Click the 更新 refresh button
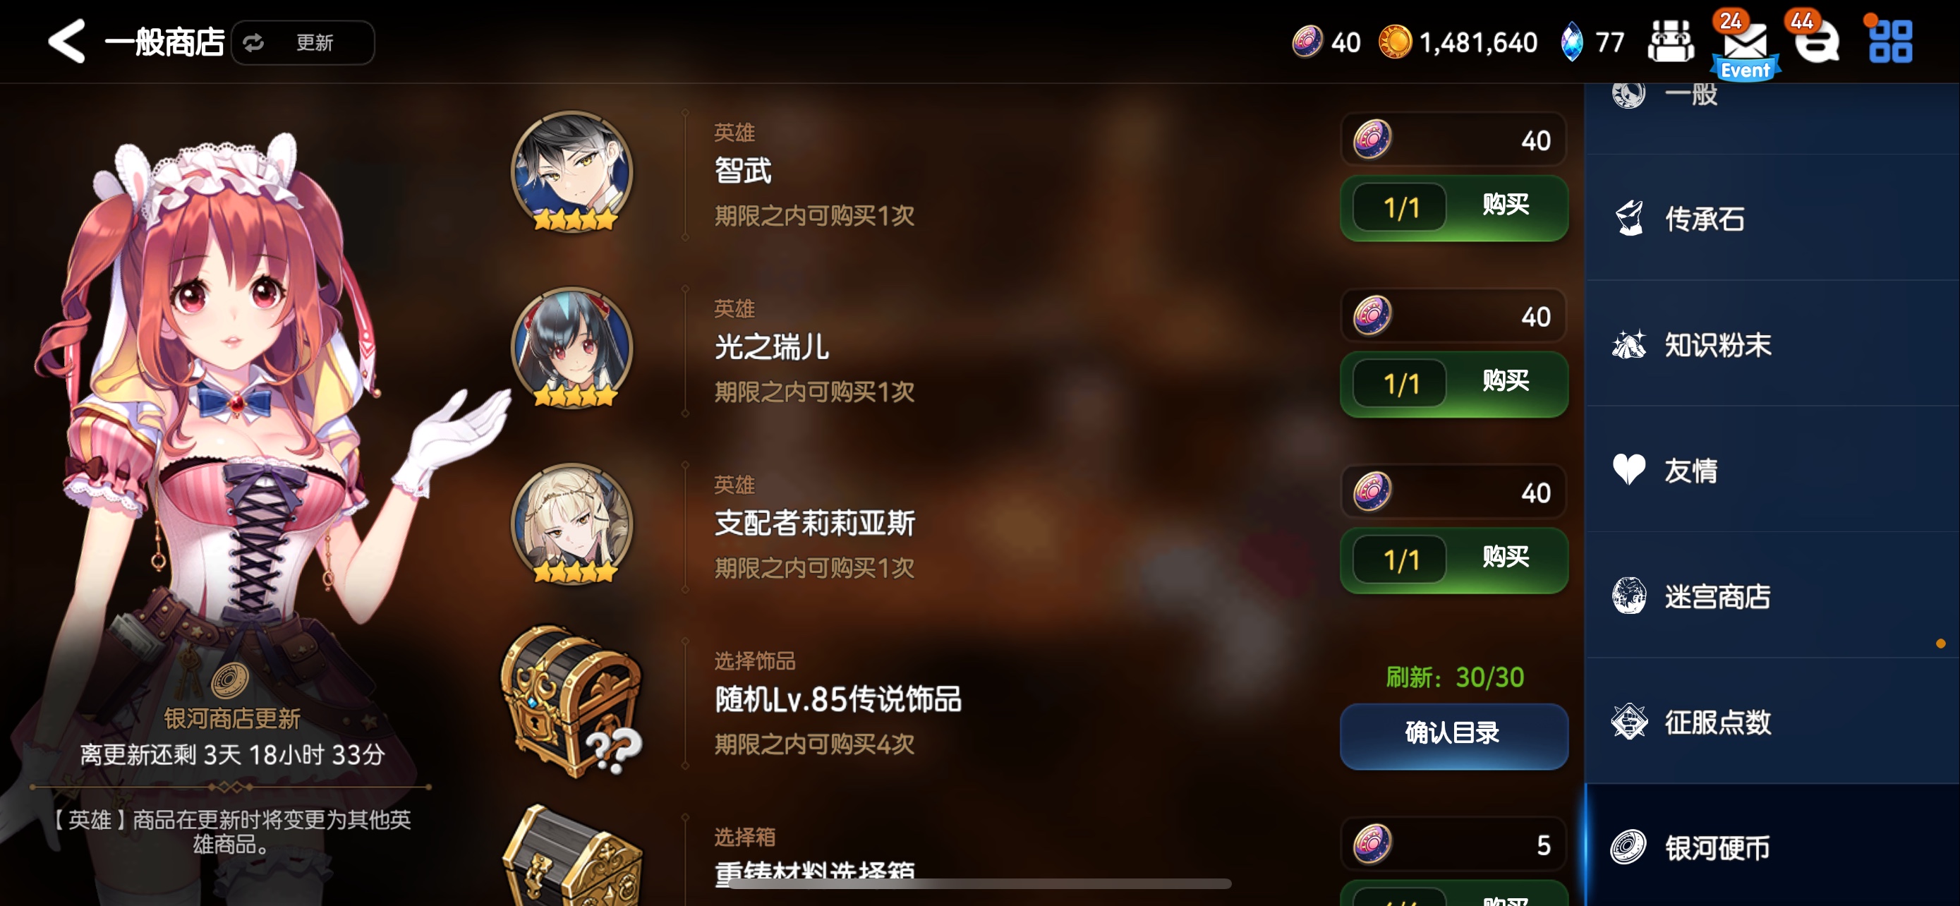 [303, 42]
